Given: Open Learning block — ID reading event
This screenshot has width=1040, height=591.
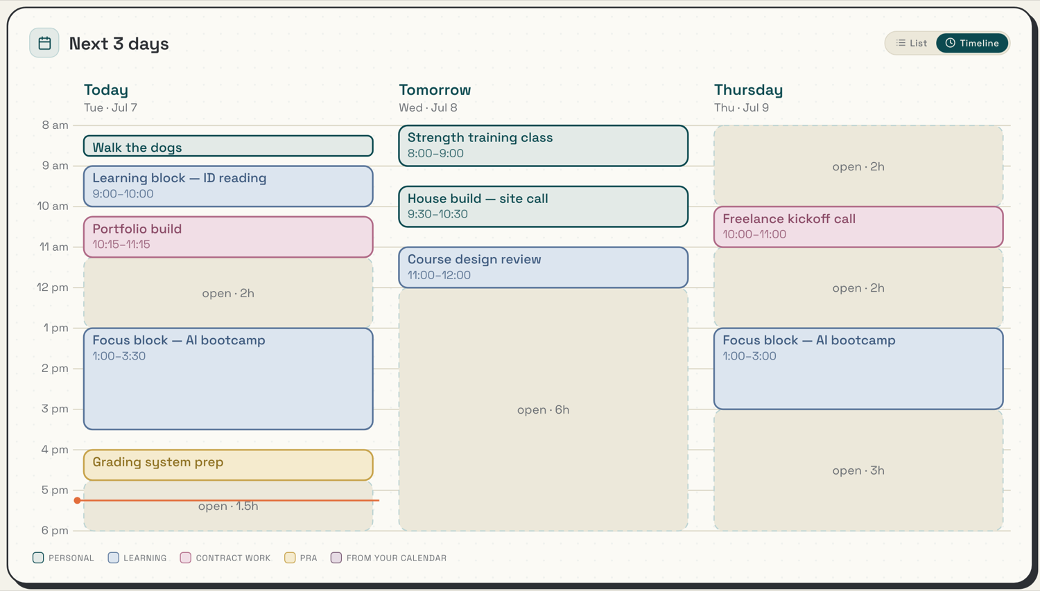Looking at the screenshot, I should coord(228,186).
